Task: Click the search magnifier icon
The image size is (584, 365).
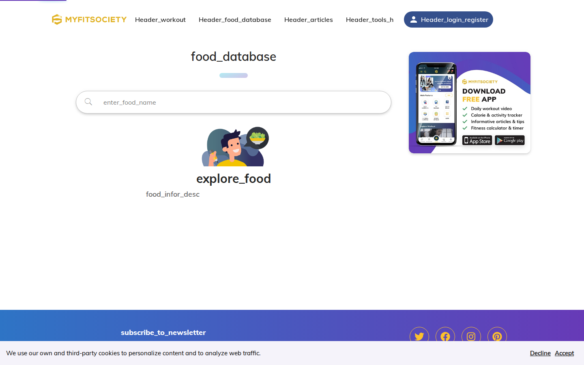Action: [x=88, y=102]
